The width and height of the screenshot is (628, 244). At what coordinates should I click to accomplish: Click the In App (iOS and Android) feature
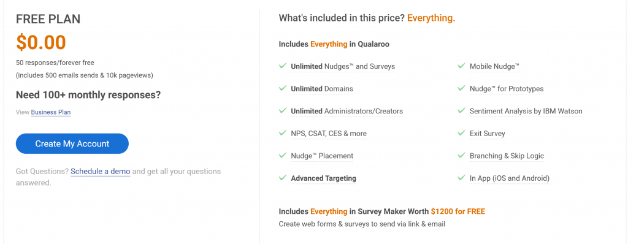(x=510, y=178)
